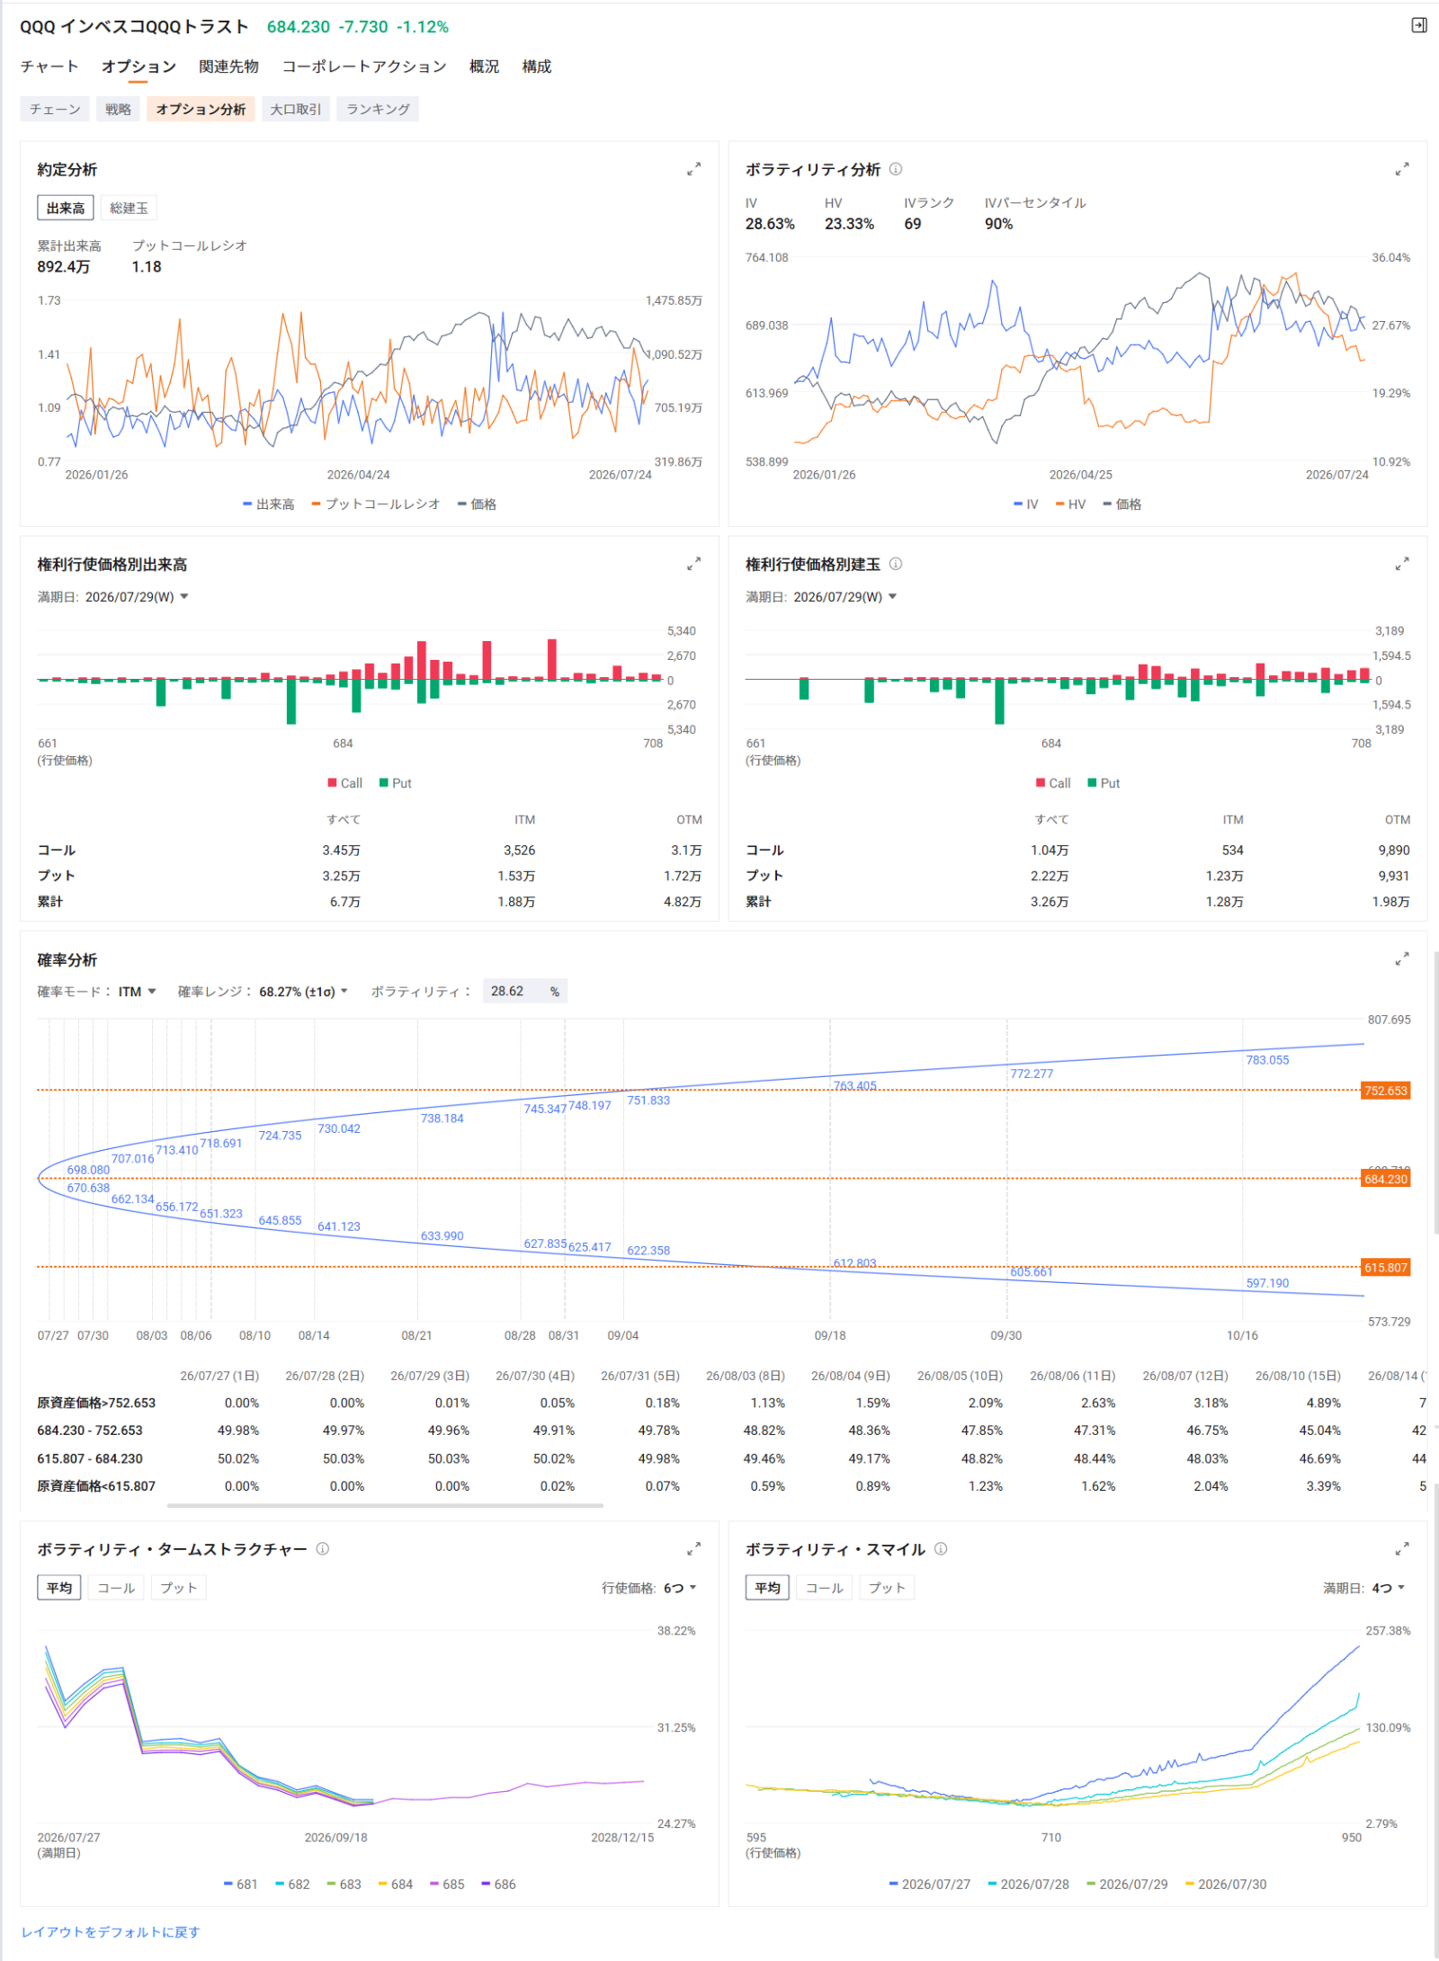Viewport: 1439px width, 1961px height.
Task: Toggle 2026/07/30 legend in volatility smile
Action: 1226,1885
